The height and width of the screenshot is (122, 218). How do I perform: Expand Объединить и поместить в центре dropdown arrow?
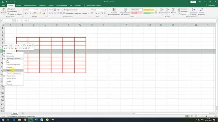pos(88,13)
